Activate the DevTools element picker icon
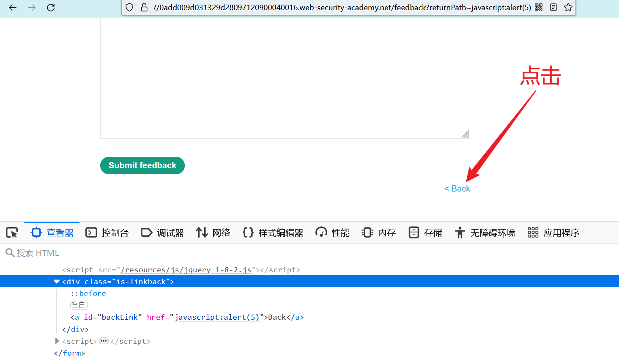619x359 pixels. click(x=12, y=233)
